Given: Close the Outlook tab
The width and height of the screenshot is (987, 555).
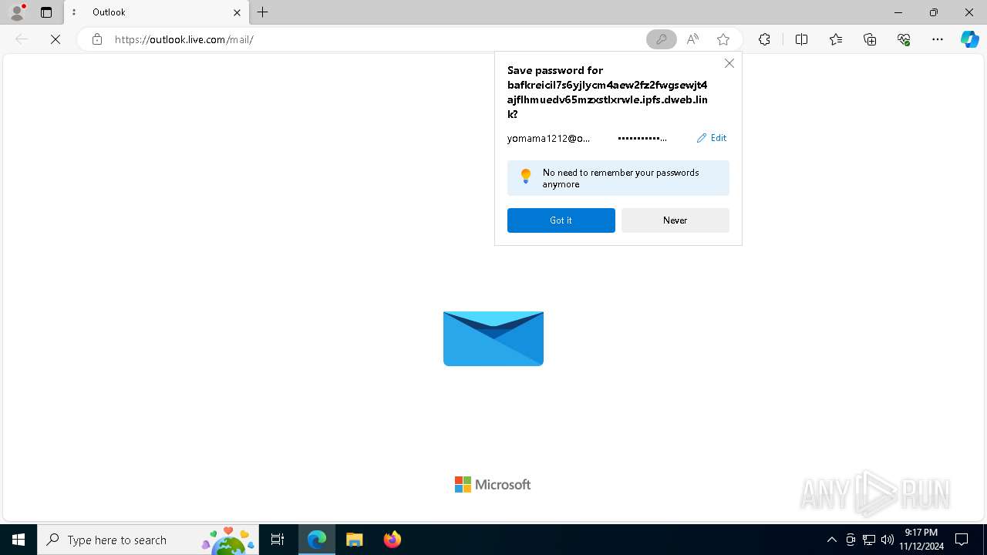Looking at the screenshot, I should click(237, 12).
